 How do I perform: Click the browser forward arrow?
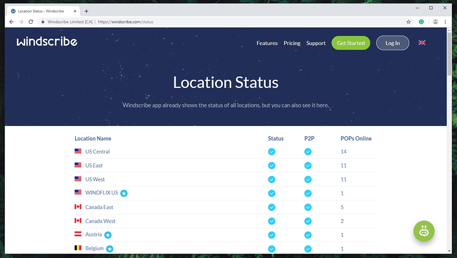[x=21, y=22]
